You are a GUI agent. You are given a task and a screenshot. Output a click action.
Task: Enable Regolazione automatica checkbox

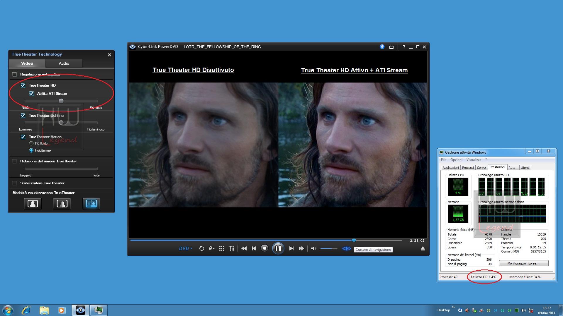coord(15,74)
